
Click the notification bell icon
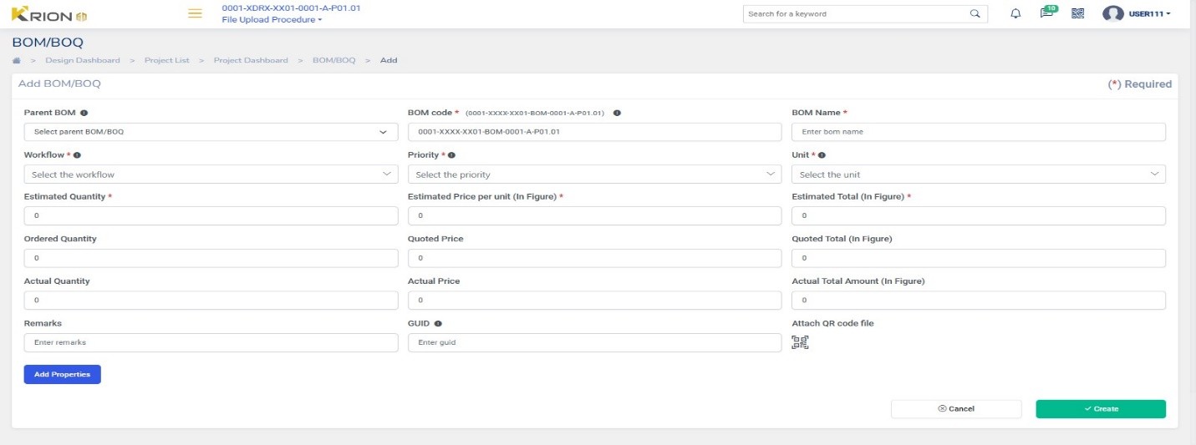point(1015,13)
